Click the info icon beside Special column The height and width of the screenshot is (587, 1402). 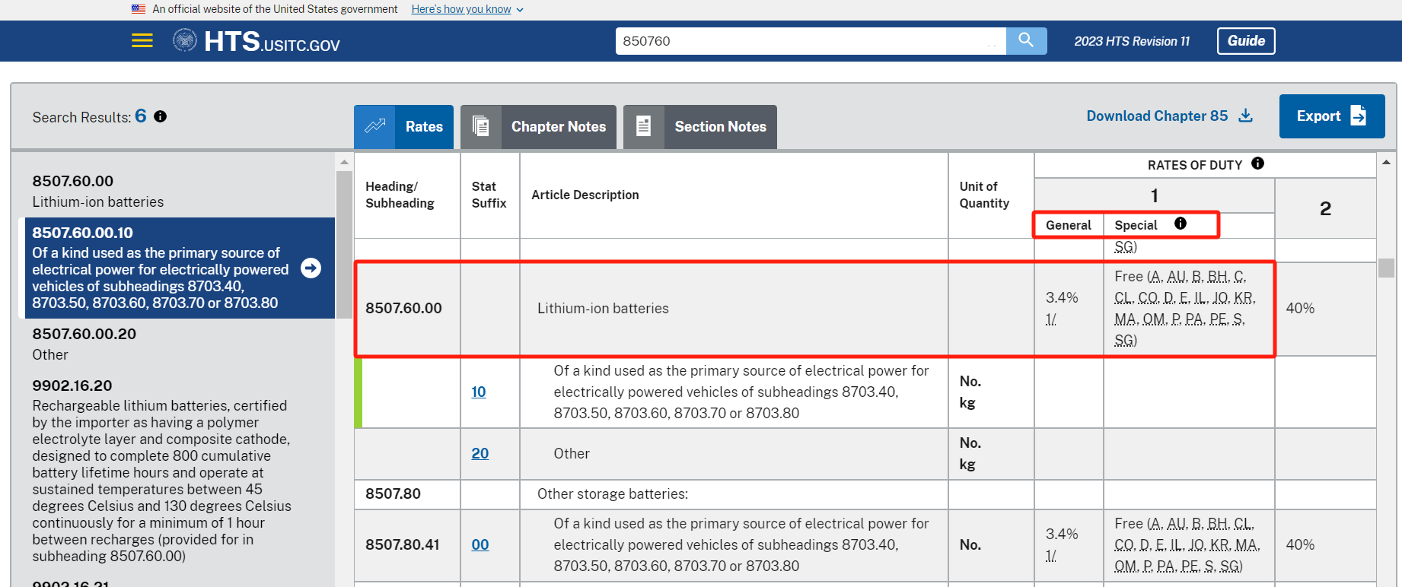[1180, 224]
